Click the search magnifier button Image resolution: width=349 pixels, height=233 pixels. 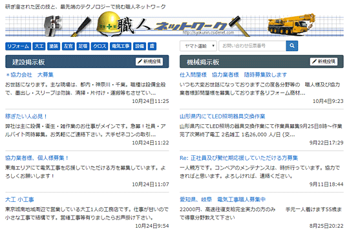(291, 46)
